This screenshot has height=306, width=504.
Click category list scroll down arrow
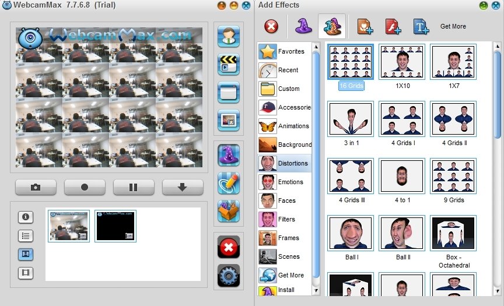pyautogui.click(x=316, y=290)
